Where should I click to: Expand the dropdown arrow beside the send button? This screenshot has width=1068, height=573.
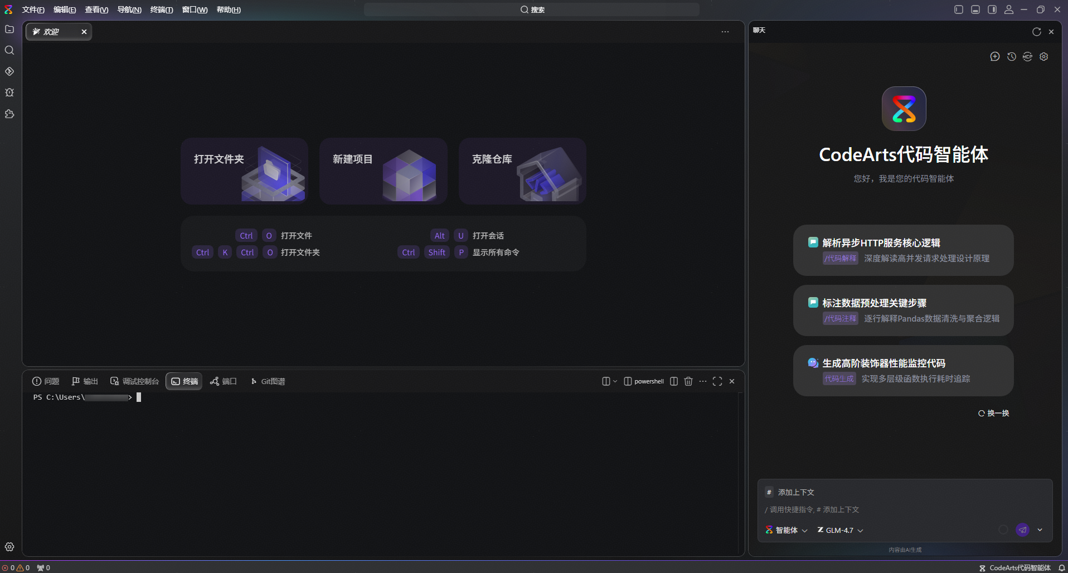[x=1040, y=530]
